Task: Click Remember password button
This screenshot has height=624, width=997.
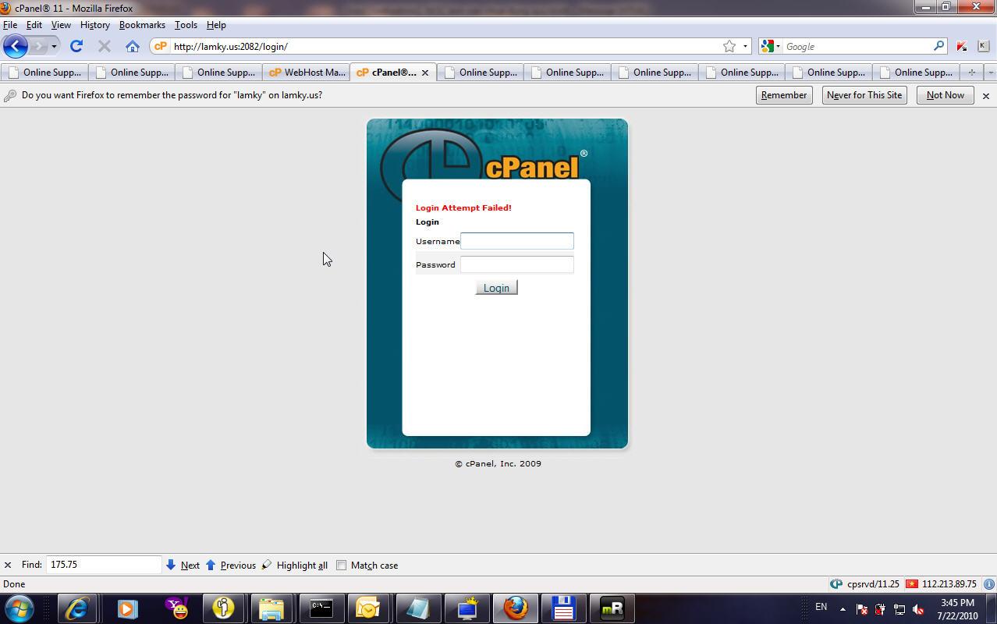Action: point(784,95)
